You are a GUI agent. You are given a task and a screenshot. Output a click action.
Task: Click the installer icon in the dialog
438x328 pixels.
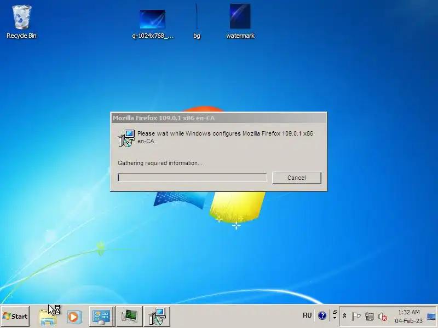pyautogui.click(x=126, y=138)
